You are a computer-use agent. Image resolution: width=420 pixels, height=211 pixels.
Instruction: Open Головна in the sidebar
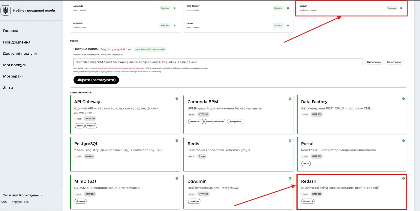(11, 31)
